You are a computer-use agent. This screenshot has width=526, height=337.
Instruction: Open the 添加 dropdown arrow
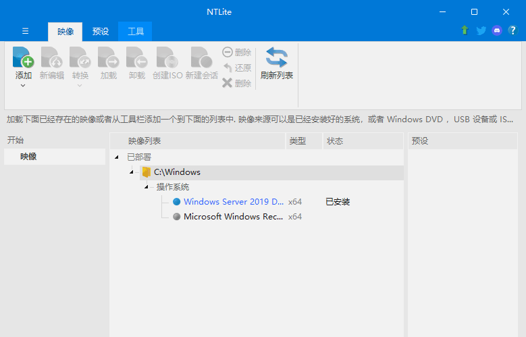tap(24, 86)
